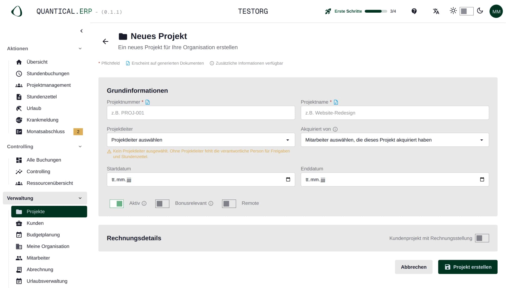
Task: Collapse the Aktionen sidebar section
Action: (45, 48)
